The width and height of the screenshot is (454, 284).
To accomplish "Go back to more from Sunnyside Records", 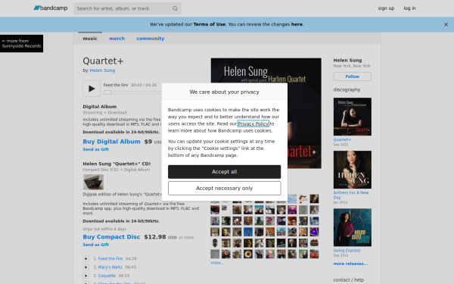I will click(x=21, y=43).
